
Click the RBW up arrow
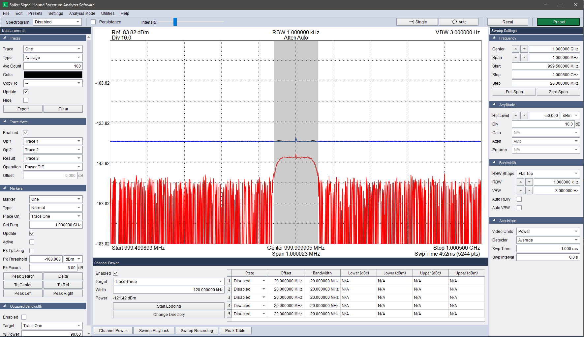point(521,182)
